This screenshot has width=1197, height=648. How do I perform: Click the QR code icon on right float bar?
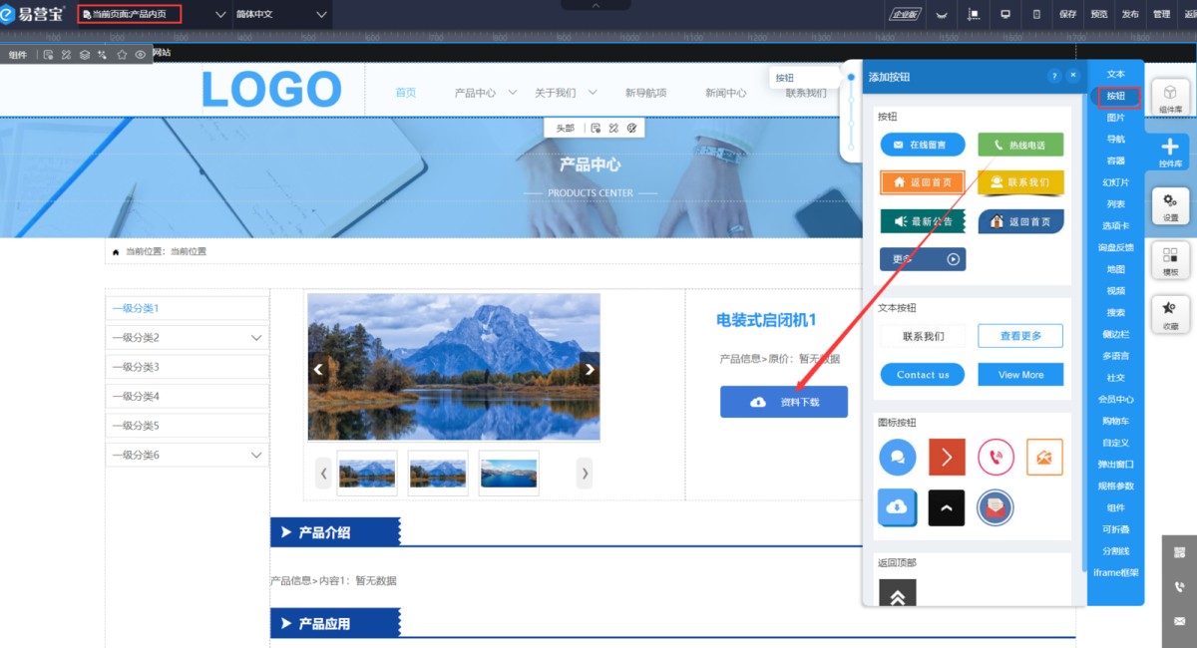(x=1179, y=552)
